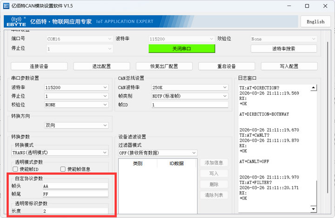Viewport: 335px width, 218px height.
Task: Click the EBYTE logo in the banner
Action: 16,21
